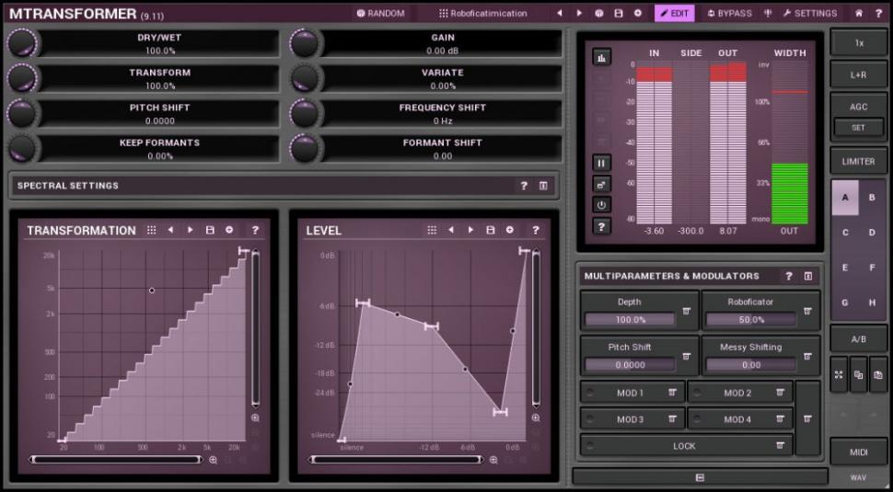Select preset slot B
The width and height of the screenshot is (893, 492).
click(x=872, y=198)
